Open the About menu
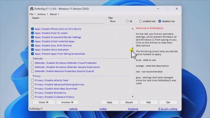Screen dimensions: 210x118 pos(54,14)
